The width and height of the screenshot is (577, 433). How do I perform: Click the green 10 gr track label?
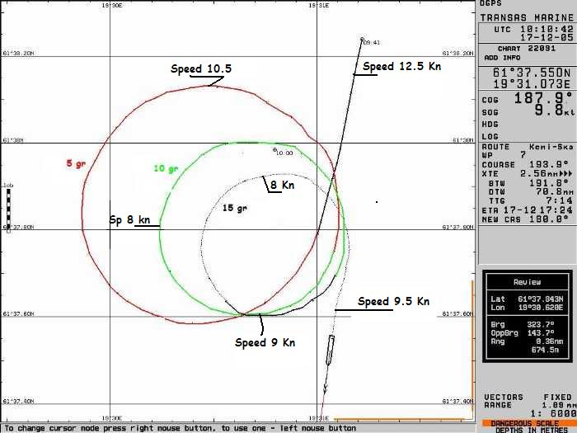point(166,168)
